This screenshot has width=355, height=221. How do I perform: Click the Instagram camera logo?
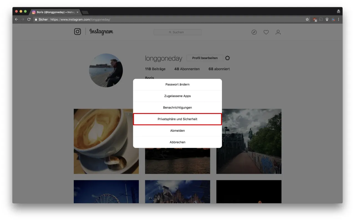(77, 31)
